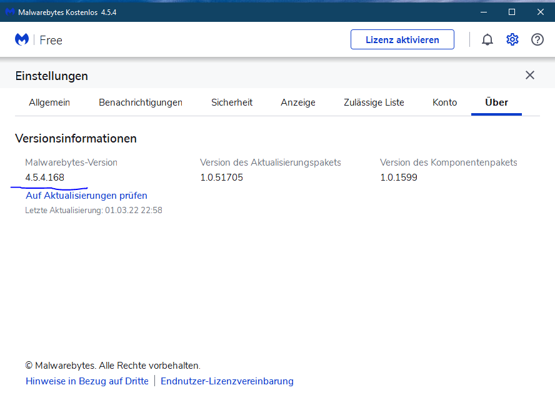The width and height of the screenshot is (555, 405).
Task: Click the Version des Aktualisierungspakets label
Action: [x=271, y=162]
